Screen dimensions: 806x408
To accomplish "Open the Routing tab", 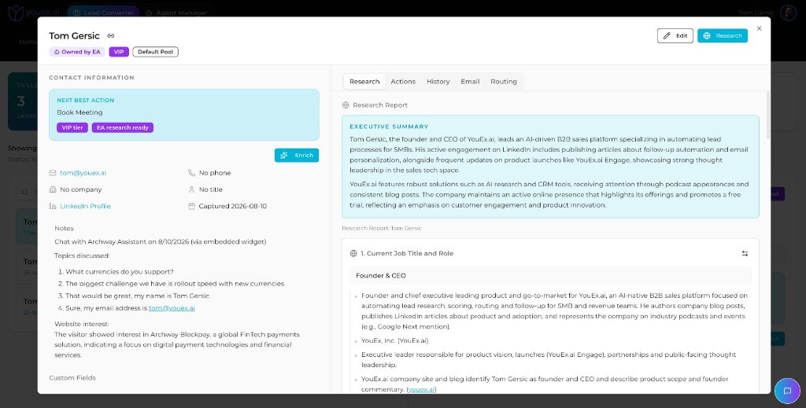I will point(504,82).
